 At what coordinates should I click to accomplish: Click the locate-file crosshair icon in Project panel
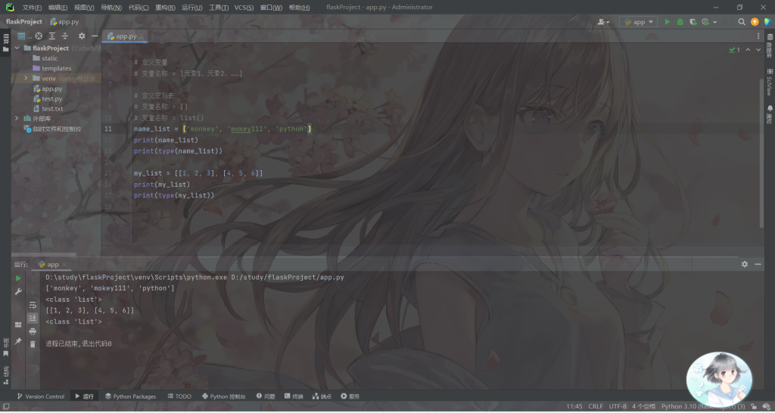(x=39, y=36)
